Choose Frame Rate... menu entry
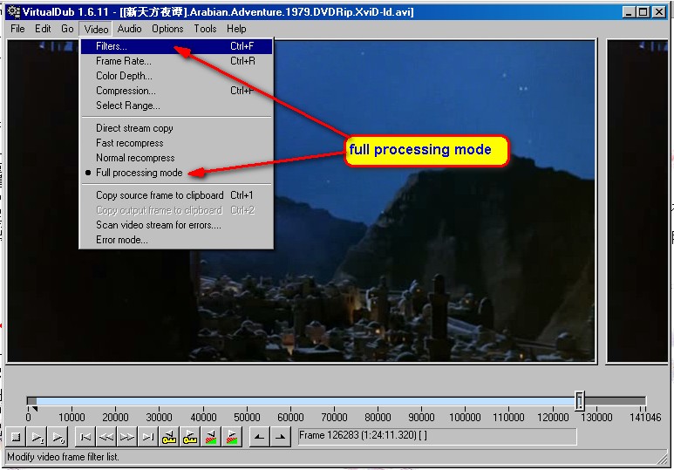 point(176,61)
